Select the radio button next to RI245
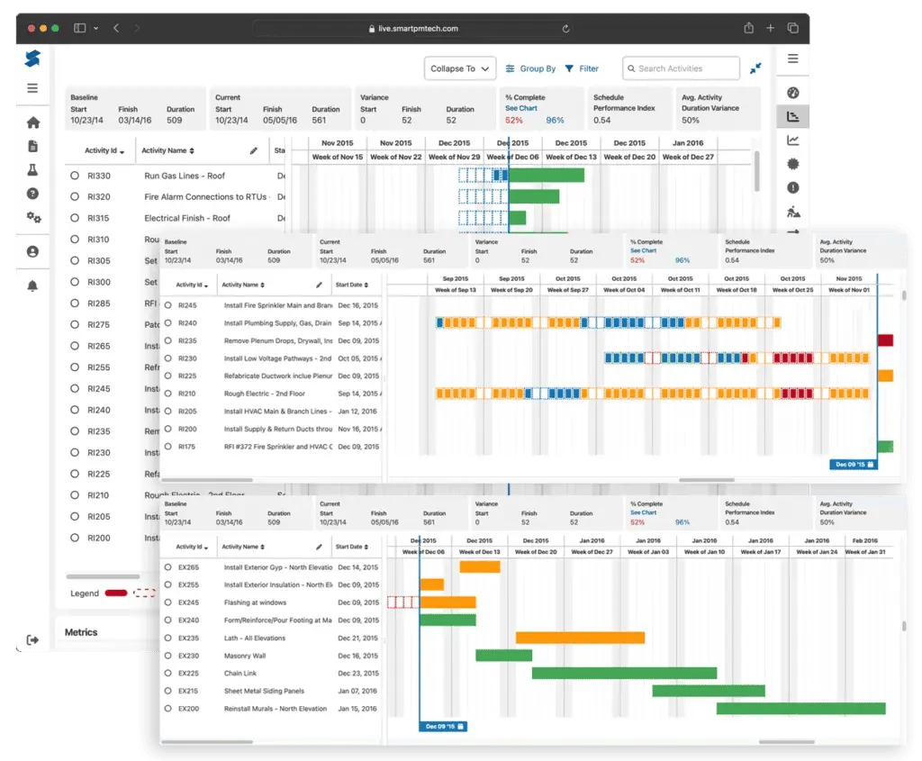The height and width of the screenshot is (761, 922). pos(167,305)
